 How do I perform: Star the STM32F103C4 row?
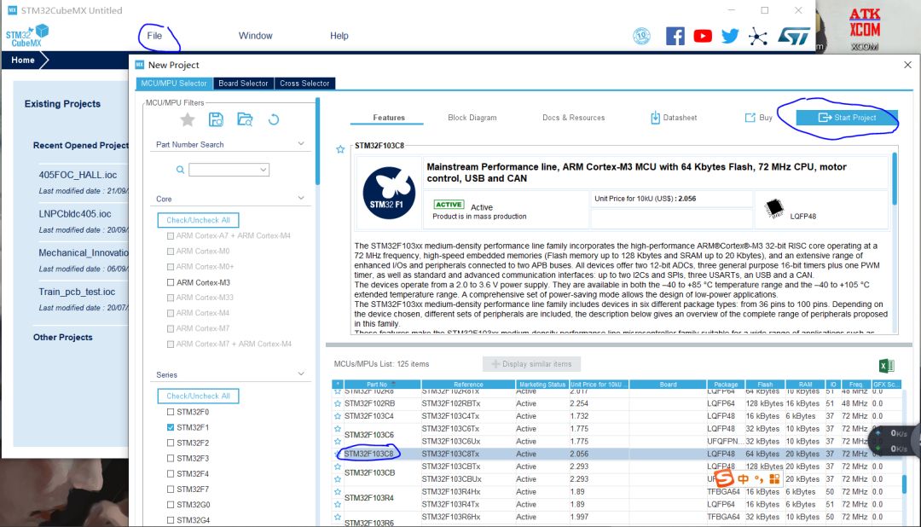coord(338,416)
